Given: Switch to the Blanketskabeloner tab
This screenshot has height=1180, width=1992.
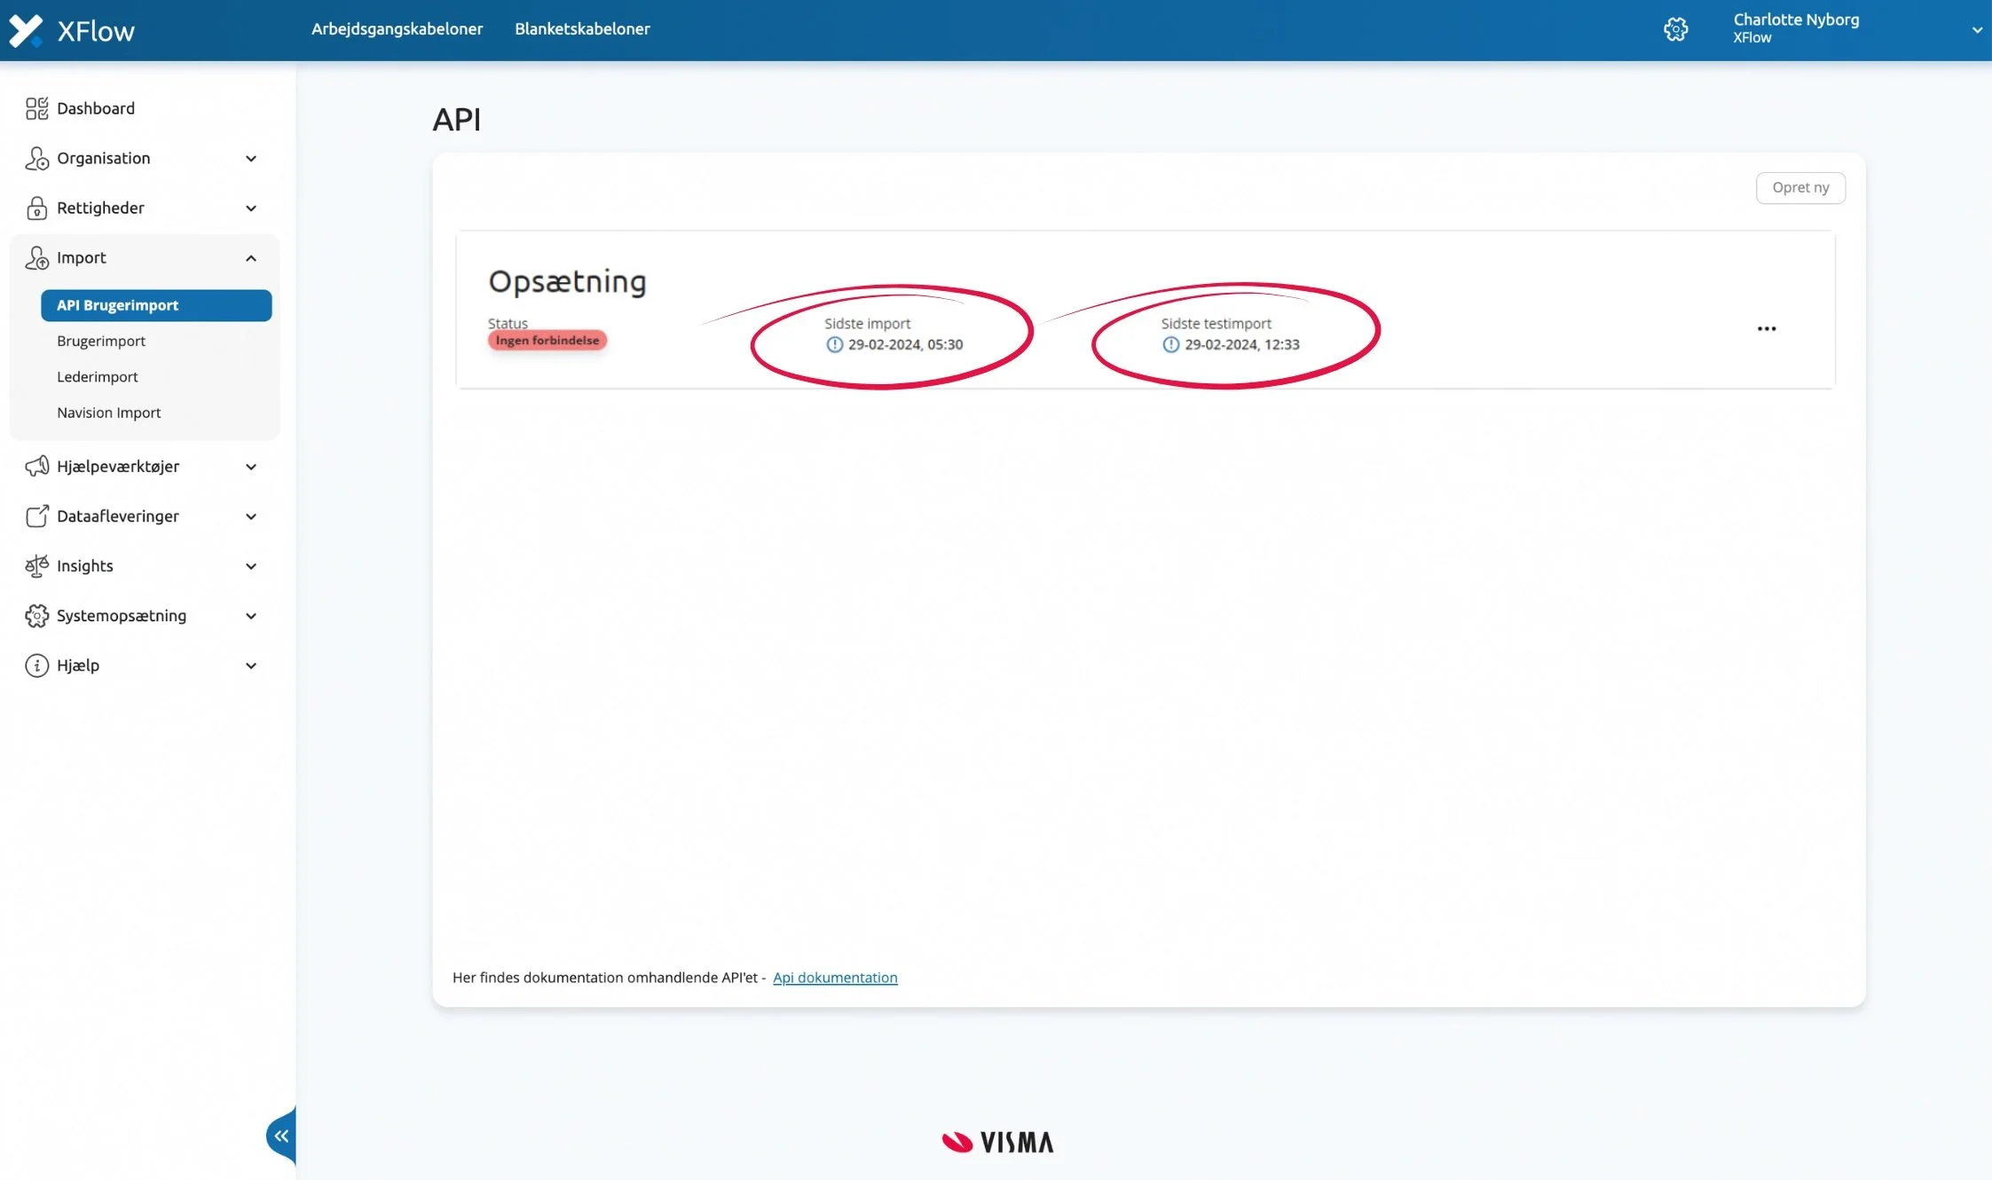Looking at the screenshot, I should tap(582, 28).
